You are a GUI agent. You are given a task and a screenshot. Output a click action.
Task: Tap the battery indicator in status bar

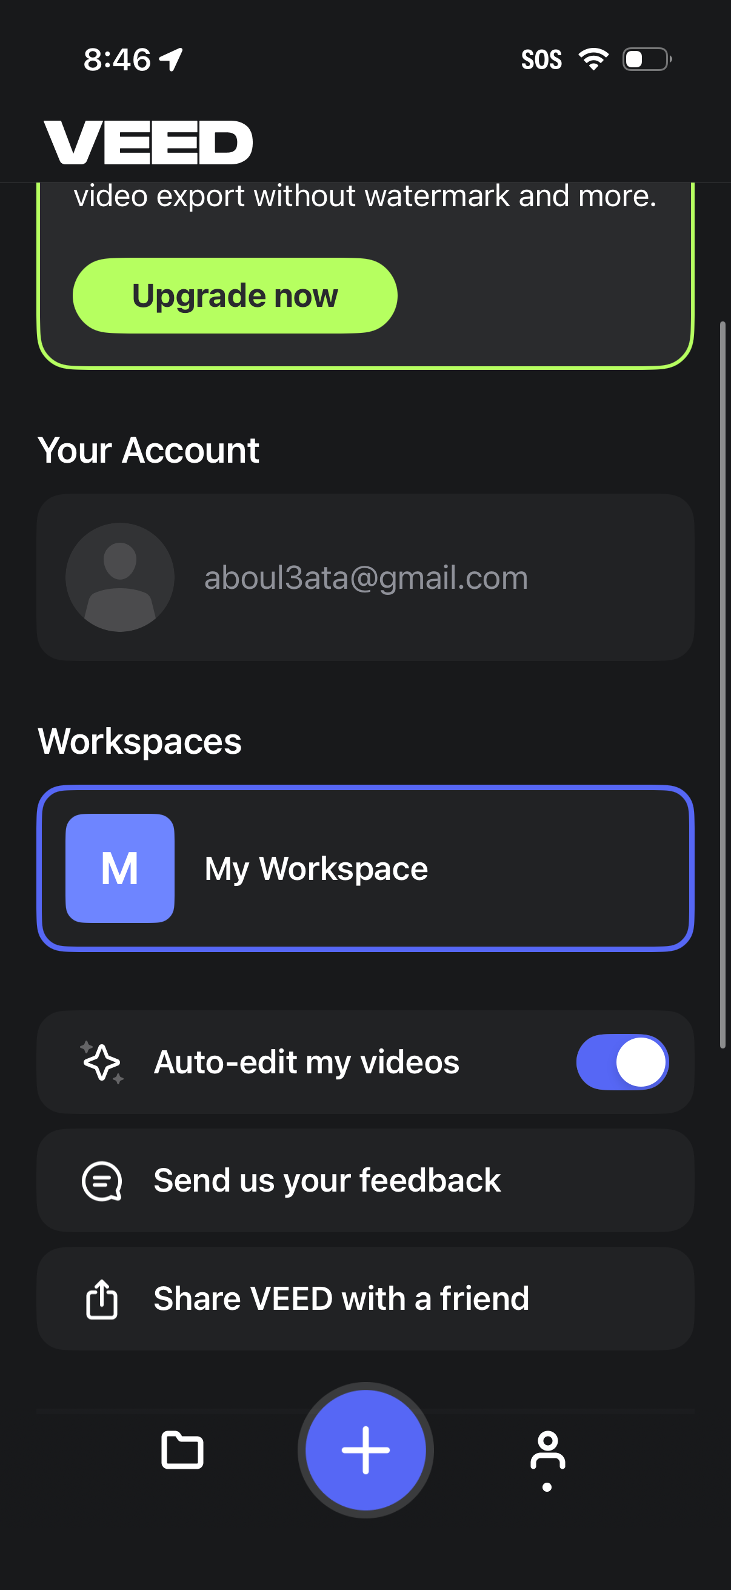click(647, 59)
